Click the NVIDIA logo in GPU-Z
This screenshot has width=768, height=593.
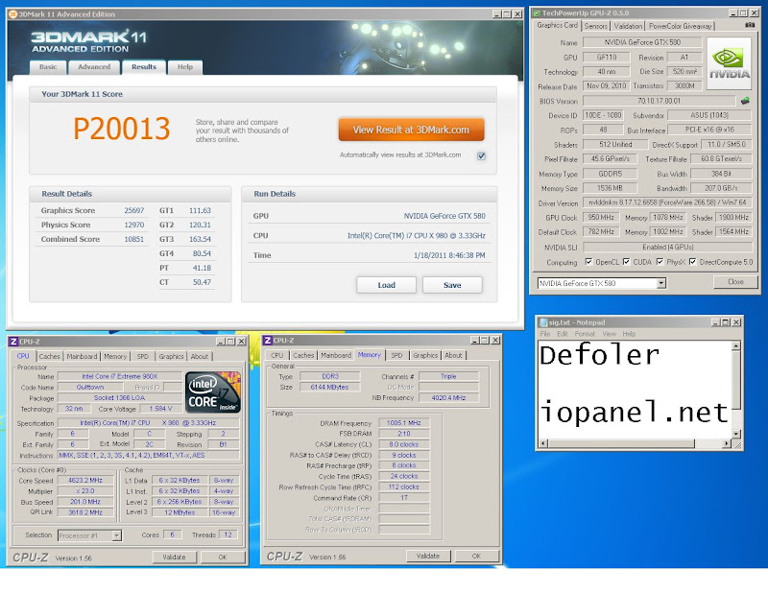[729, 63]
